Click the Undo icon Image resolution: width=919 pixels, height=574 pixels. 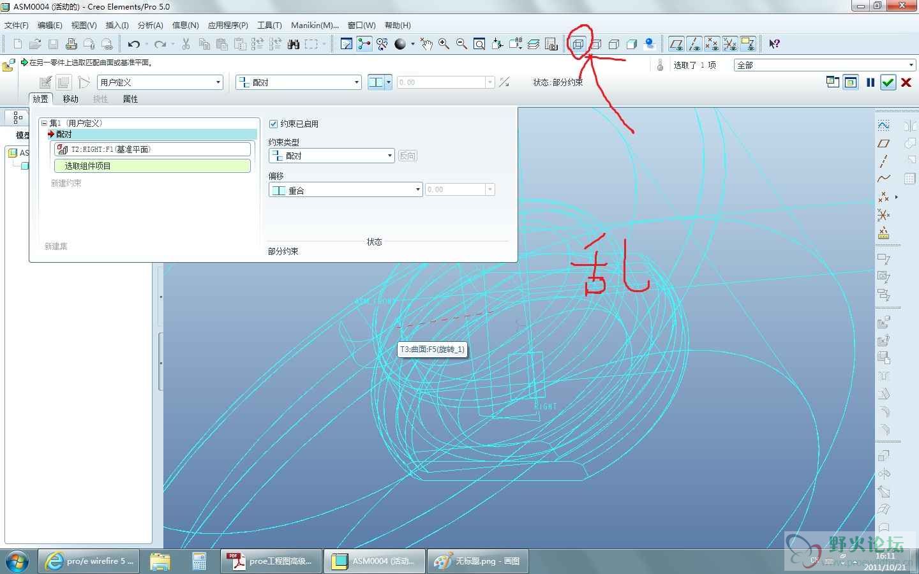pos(134,44)
